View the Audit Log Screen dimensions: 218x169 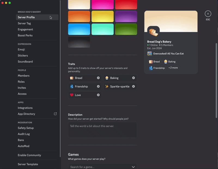click(x=37, y=134)
